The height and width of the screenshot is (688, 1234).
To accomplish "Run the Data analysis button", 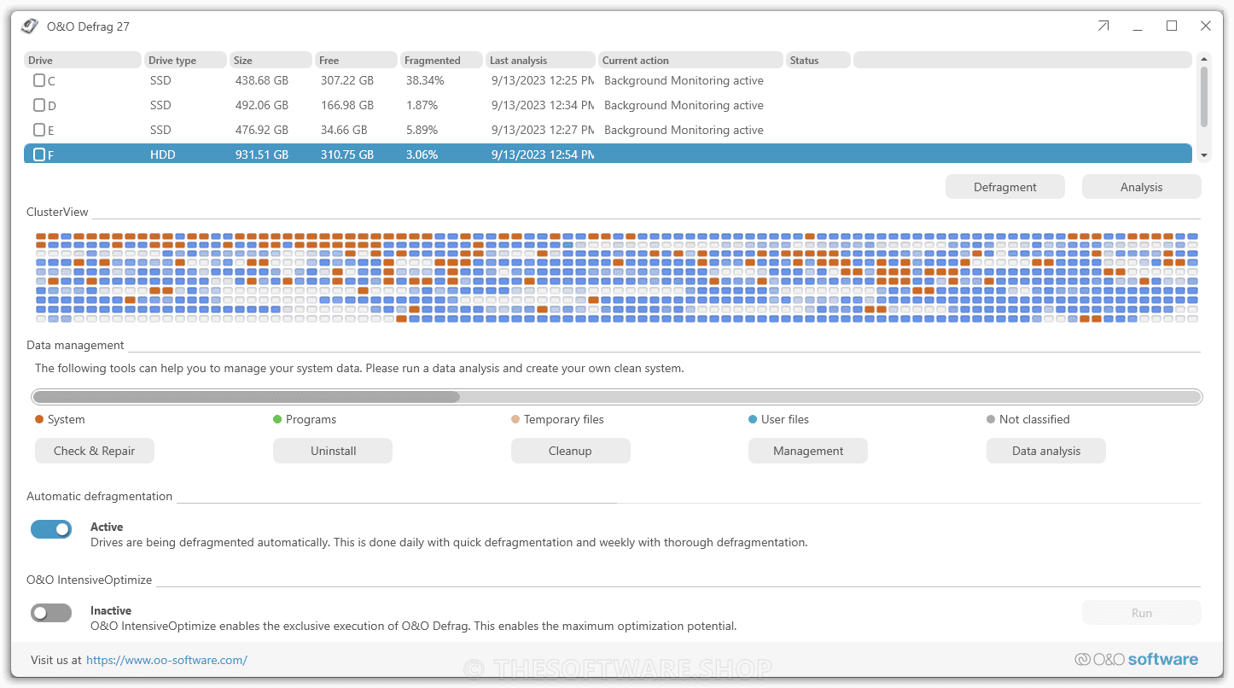I will pos(1046,451).
